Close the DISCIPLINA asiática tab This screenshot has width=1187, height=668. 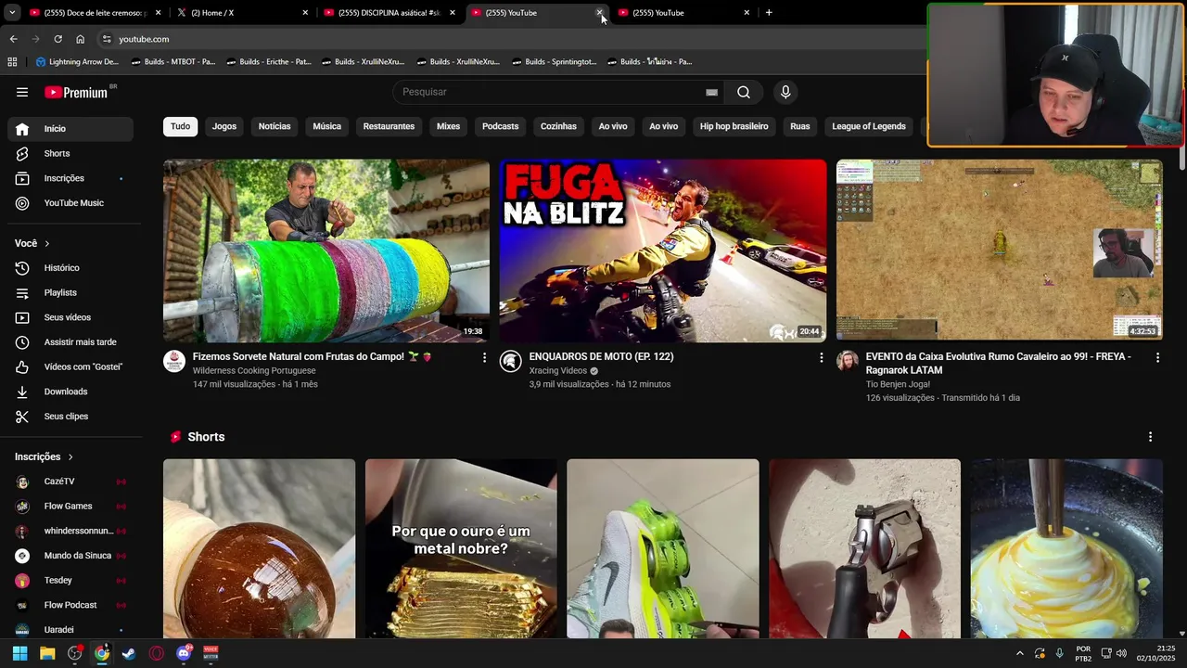click(453, 13)
